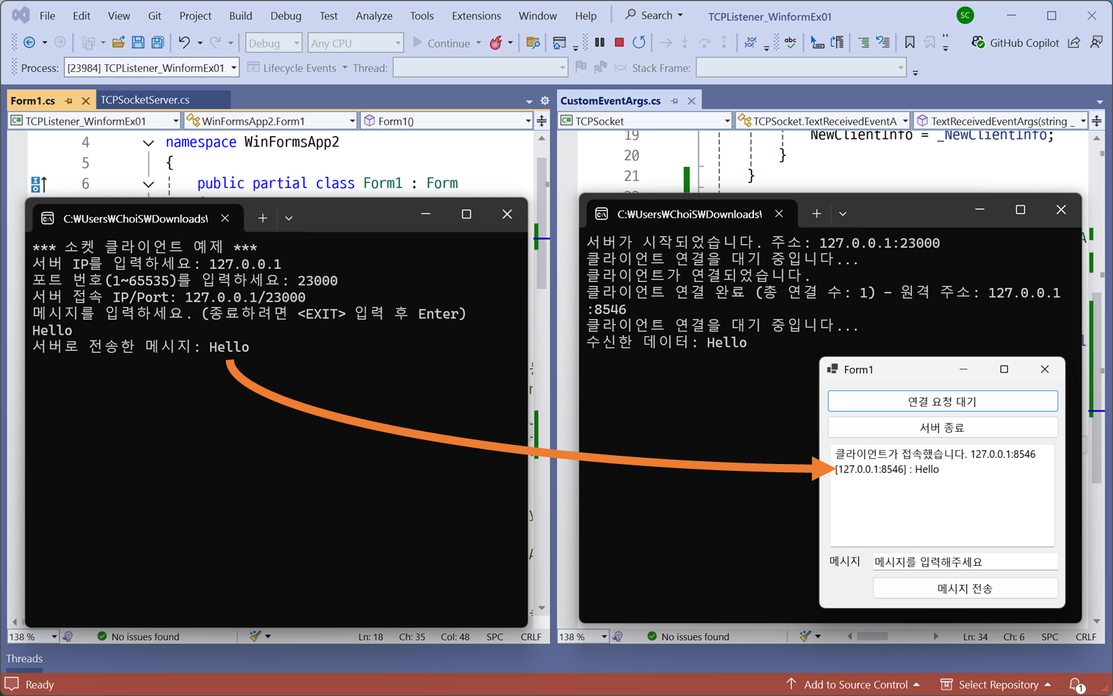Open the Any CPU platform dropdown
1113x696 pixels.
355,42
